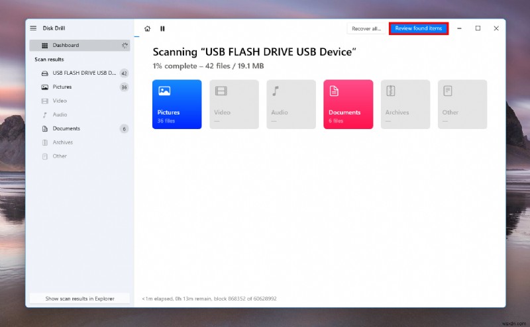The height and width of the screenshot is (327, 530).
Task: Click the music note icon beside sidebar Audio
Action: pos(44,115)
